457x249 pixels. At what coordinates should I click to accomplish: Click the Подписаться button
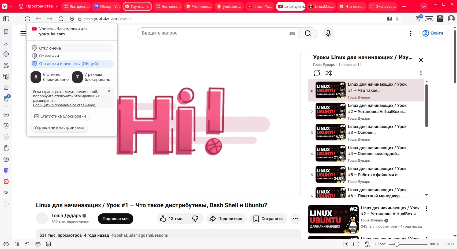click(115, 219)
